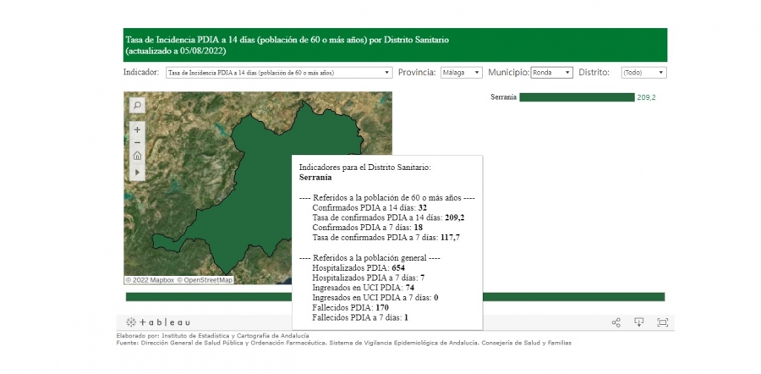Reset map view with home icon
Image resolution: width=761 pixels, height=374 pixels.
tap(137, 157)
